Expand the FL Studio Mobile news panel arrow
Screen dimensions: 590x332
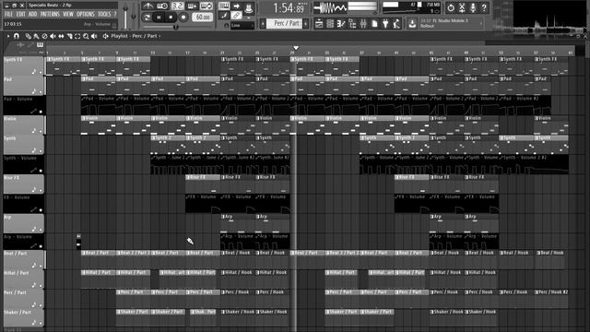pos(480,23)
